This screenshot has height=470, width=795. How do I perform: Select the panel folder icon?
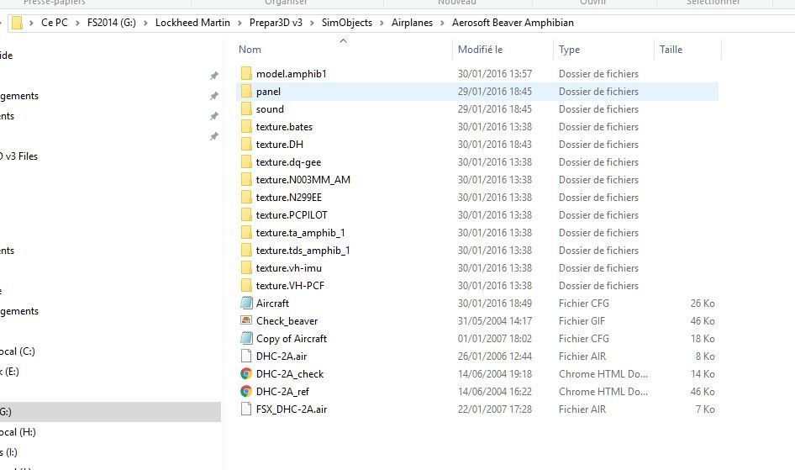pyautogui.click(x=246, y=92)
